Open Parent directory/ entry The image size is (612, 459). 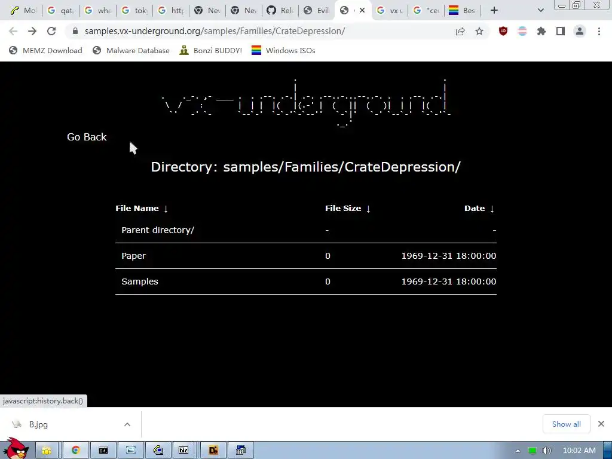coord(158,230)
